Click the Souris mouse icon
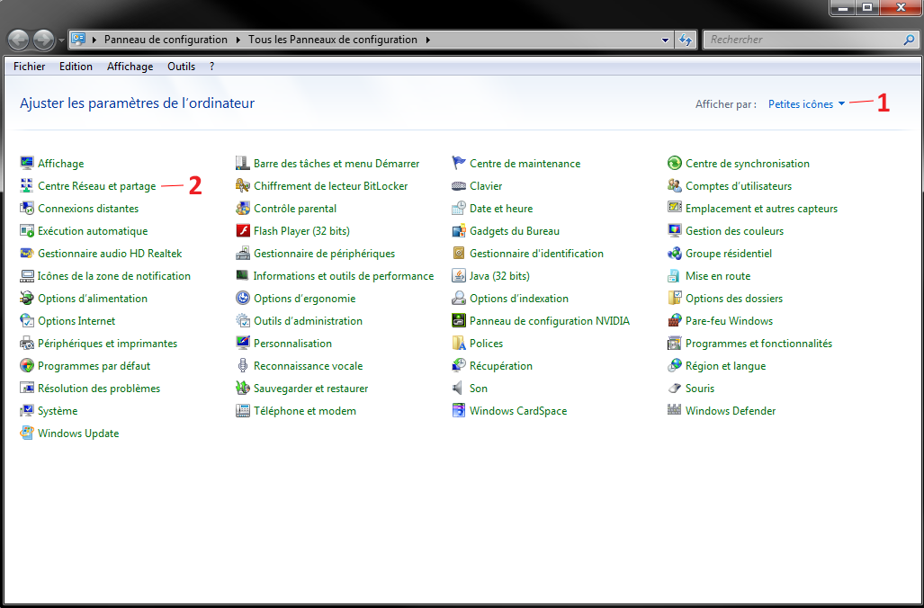 click(675, 389)
